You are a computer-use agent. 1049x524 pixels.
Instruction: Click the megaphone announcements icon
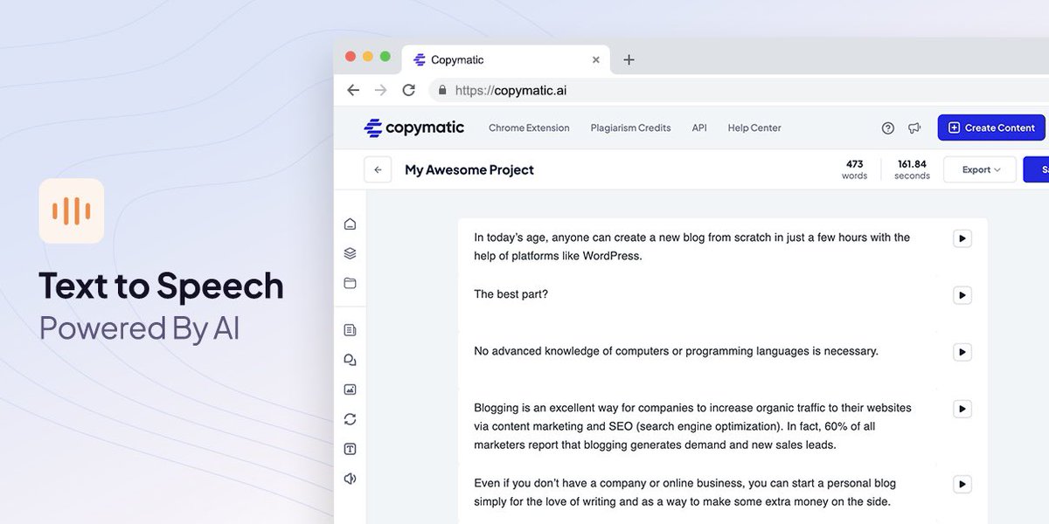click(x=914, y=128)
